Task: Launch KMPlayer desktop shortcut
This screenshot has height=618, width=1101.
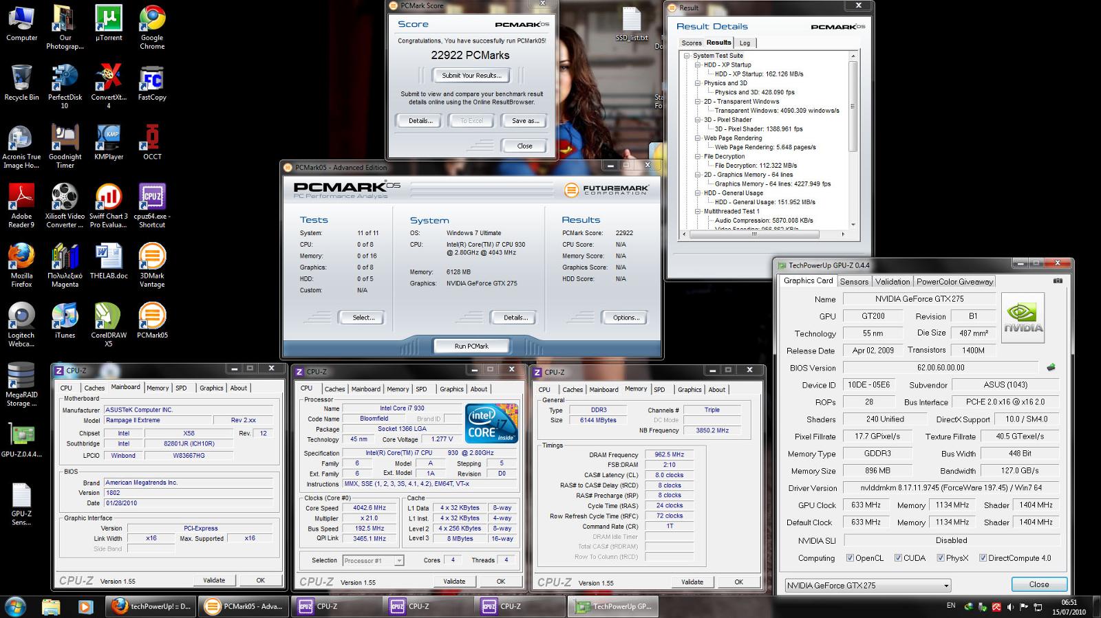Action: 109,143
